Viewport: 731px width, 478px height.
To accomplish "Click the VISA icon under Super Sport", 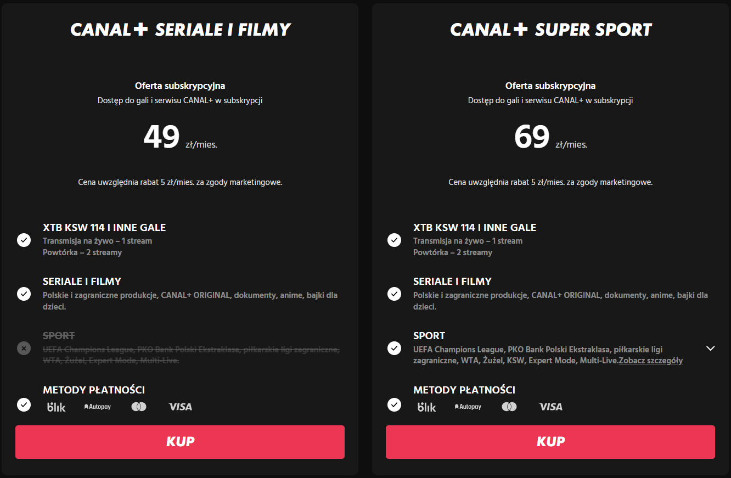I will (x=550, y=406).
